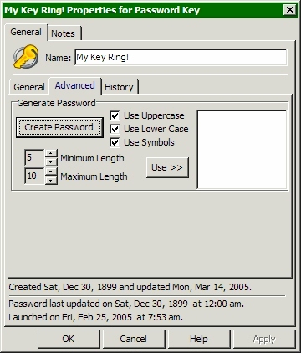
Task: Increase Minimum Length with up arrow
Action: point(51,153)
